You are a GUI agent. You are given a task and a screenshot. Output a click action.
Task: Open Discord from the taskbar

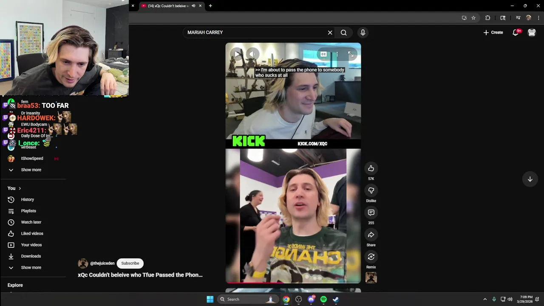[311, 299]
